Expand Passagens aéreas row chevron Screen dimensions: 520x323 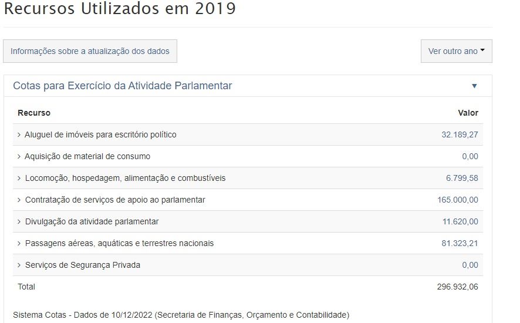point(19,244)
